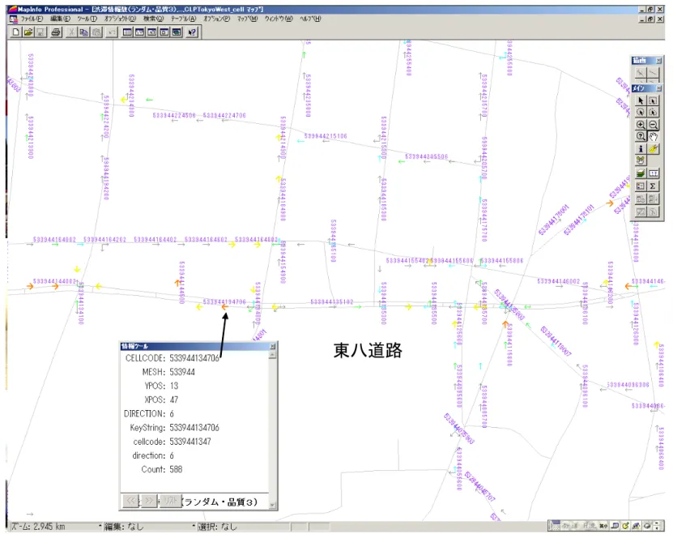673x534 pixels.
Task: Click the Copy toolbar icon
Action: pos(84,32)
